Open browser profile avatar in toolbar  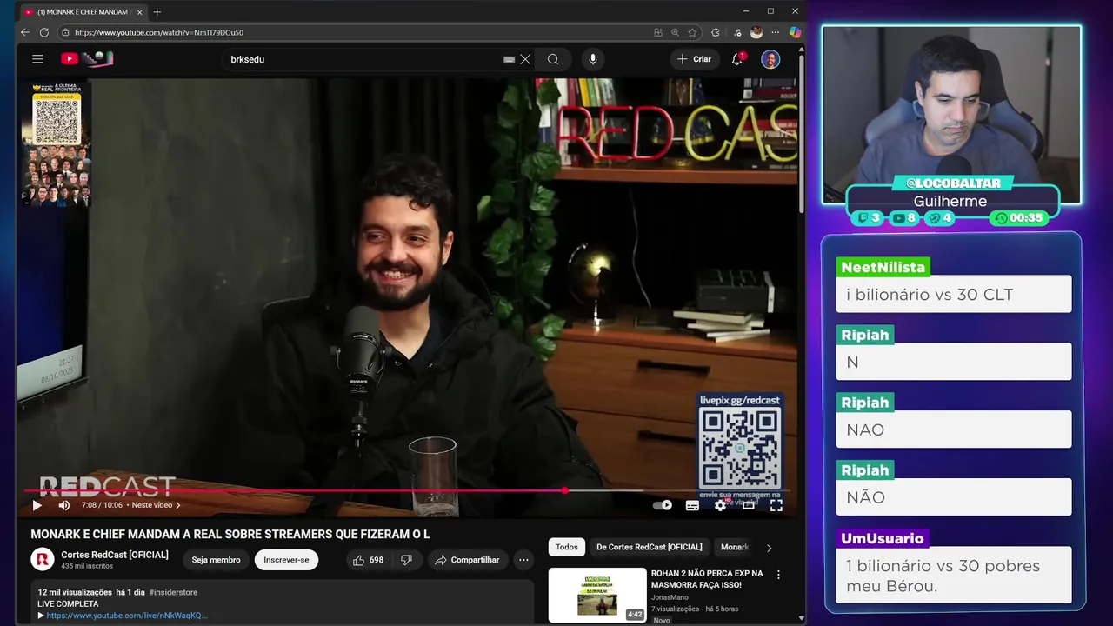(756, 32)
